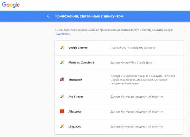This screenshot has width=190, height=137.
Task: Select the LinguaLeo app name
Action: point(75,127)
